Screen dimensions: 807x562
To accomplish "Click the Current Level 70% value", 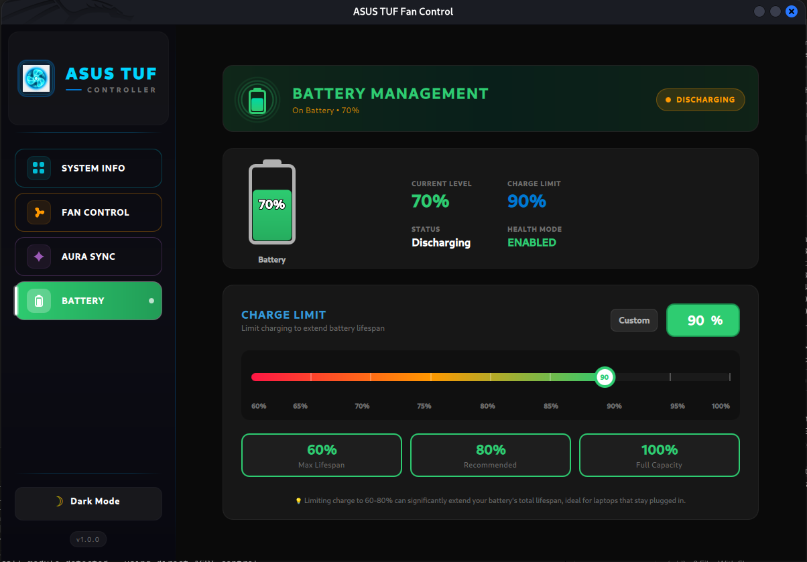I will tap(430, 201).
